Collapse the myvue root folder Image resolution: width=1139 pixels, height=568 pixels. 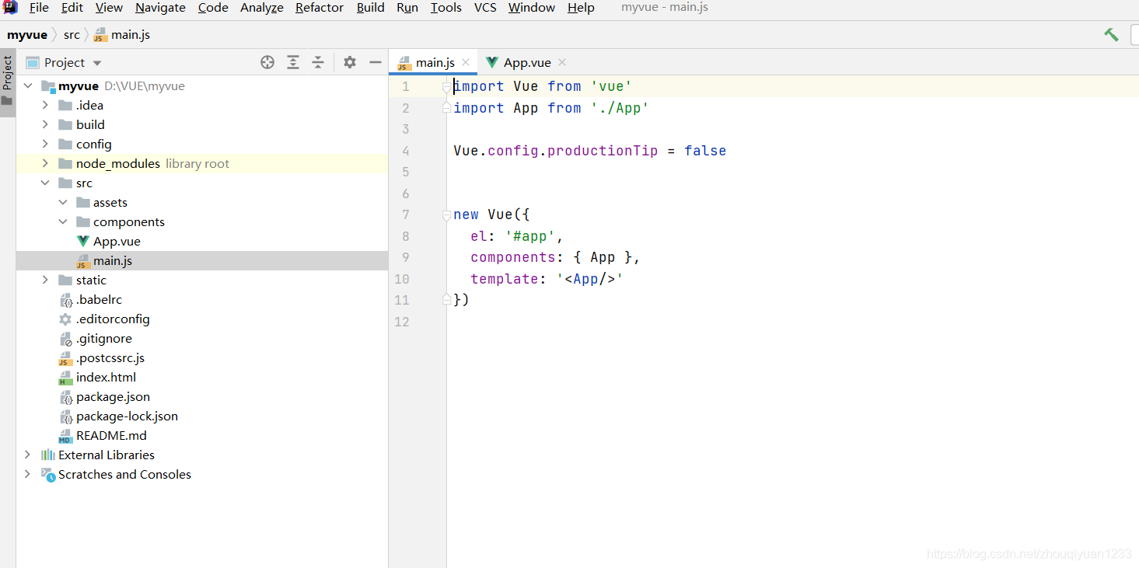[28, 86]
